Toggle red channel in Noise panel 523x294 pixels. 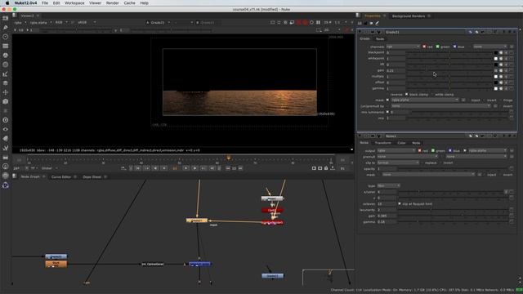coord(419,150)
